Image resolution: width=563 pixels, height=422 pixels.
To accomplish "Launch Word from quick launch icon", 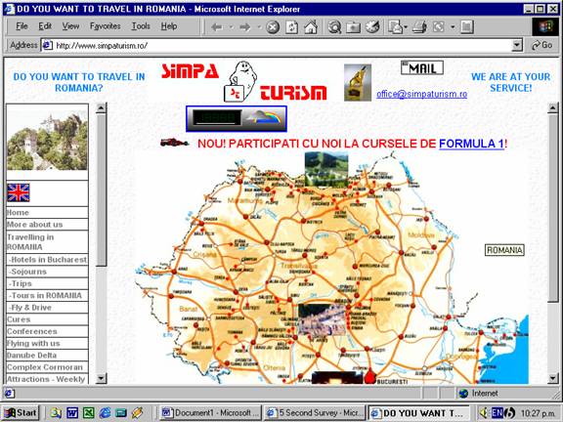I will coord(72,412).
